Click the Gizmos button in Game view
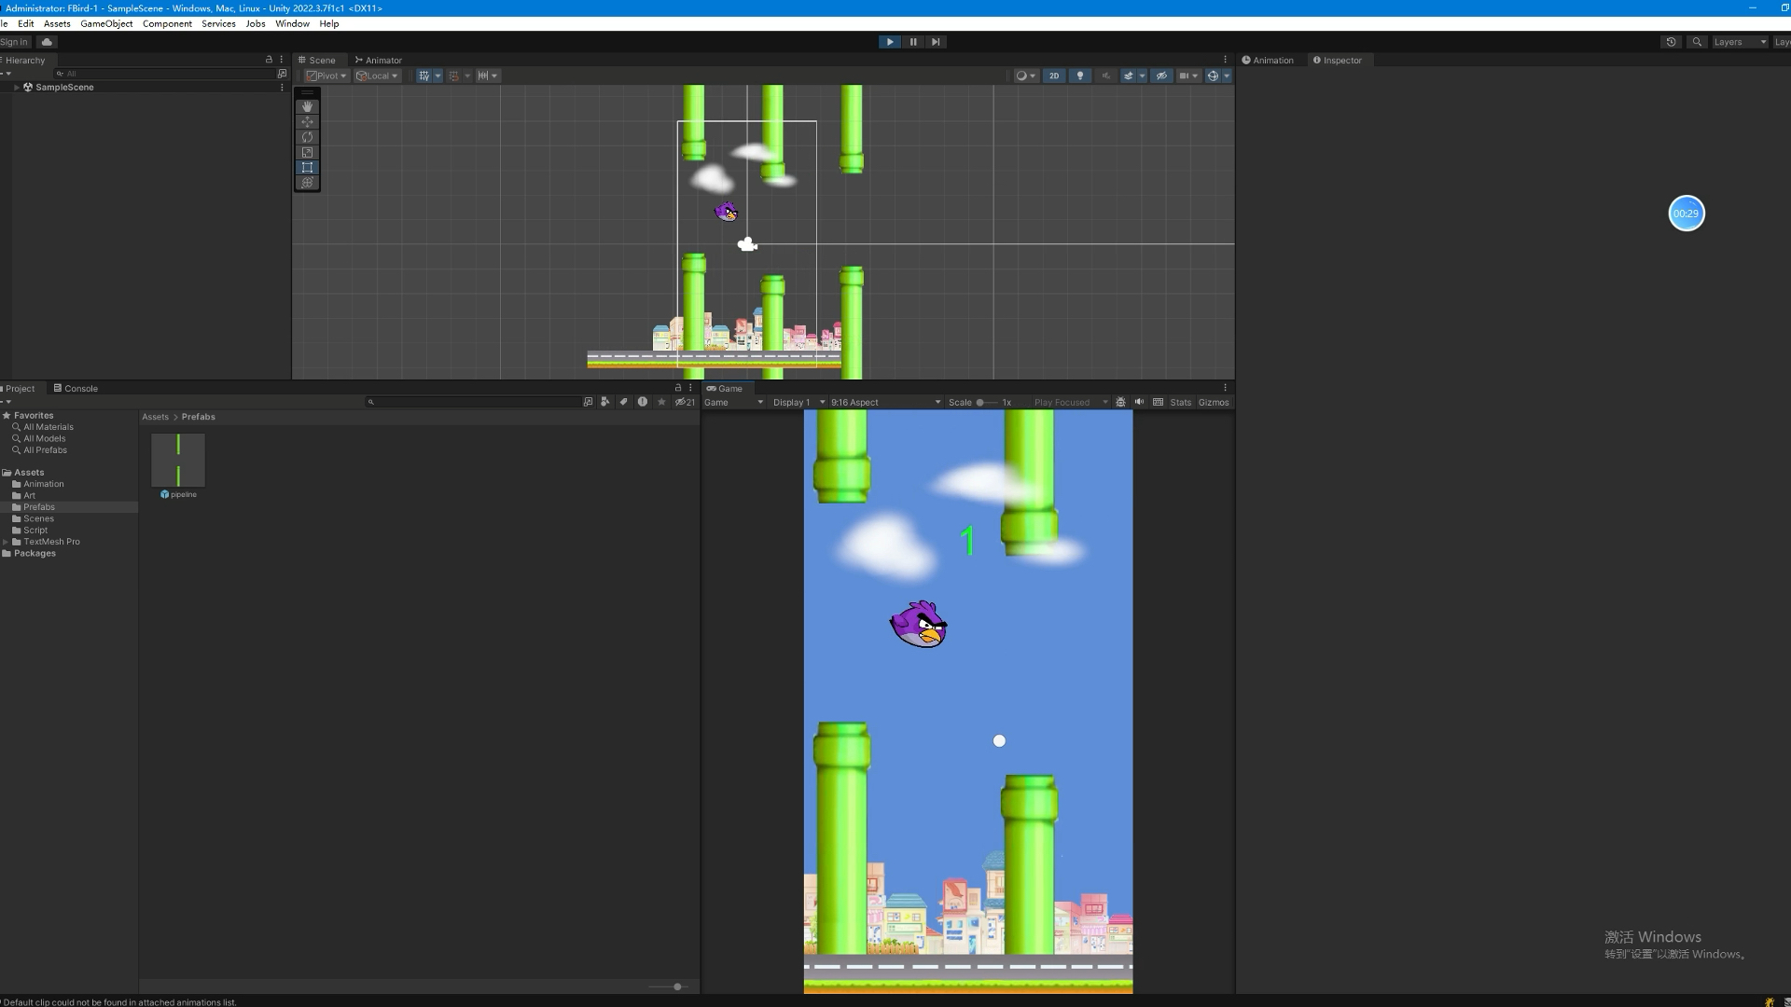This screenshot has width=1791, height=1007. [x=1213, y=403]
